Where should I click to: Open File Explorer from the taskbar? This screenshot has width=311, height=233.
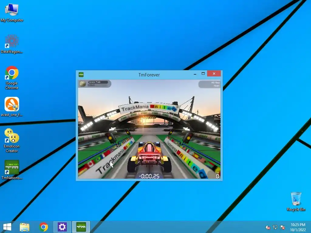tap(25, 227)
